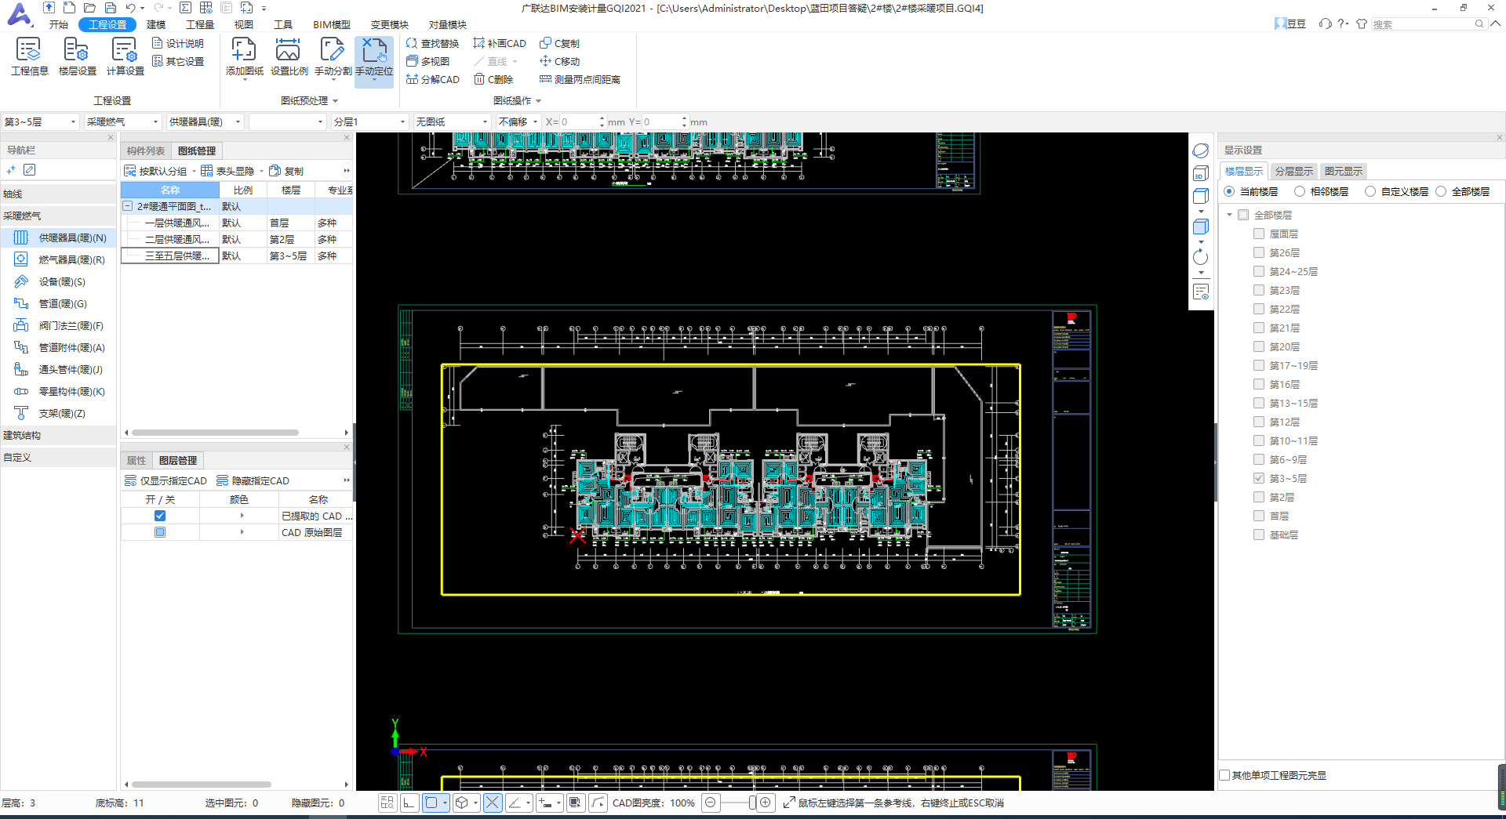Click C复制 copy CAD tool

559,43
